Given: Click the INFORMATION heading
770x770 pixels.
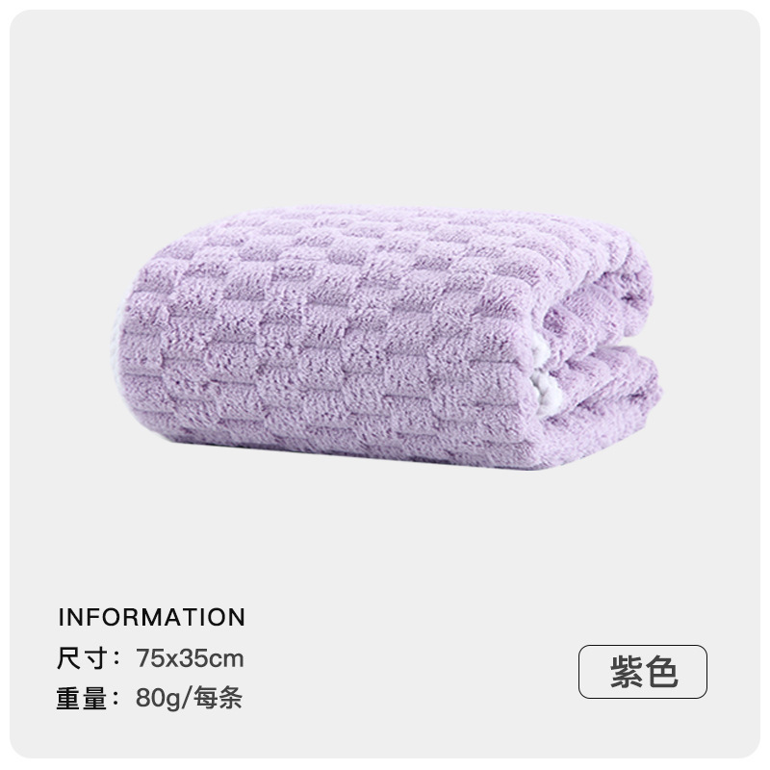Looking at the screenshot, I should click(x=152, y=617).
